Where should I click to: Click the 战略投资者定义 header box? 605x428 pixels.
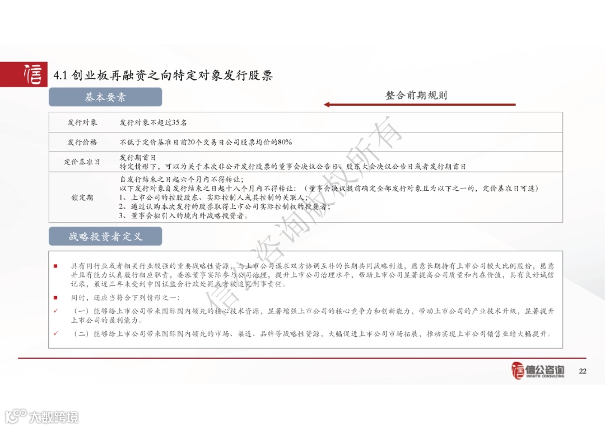tap(105, 236)
